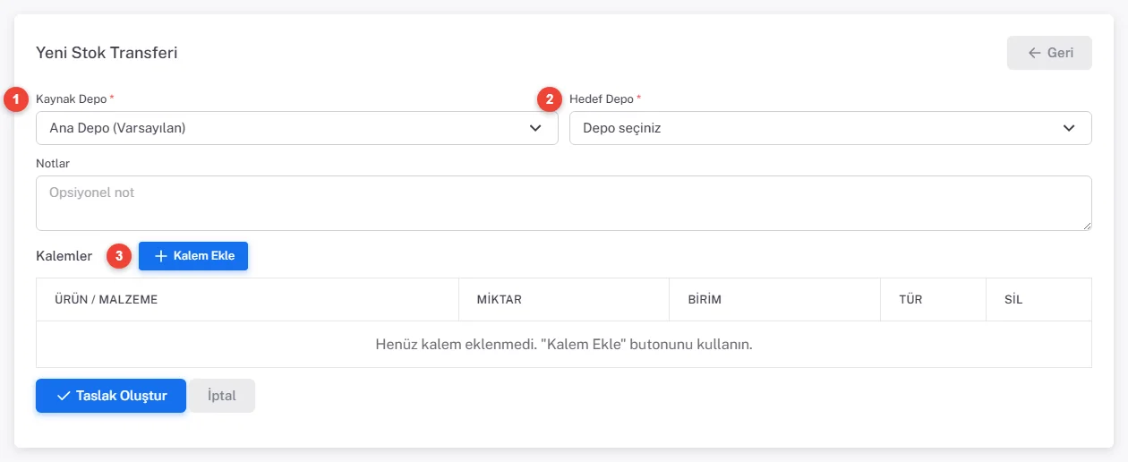Click the Taslak Oluştur button
The width and height of the screenshot is (1128, 462).
[111, 396]
